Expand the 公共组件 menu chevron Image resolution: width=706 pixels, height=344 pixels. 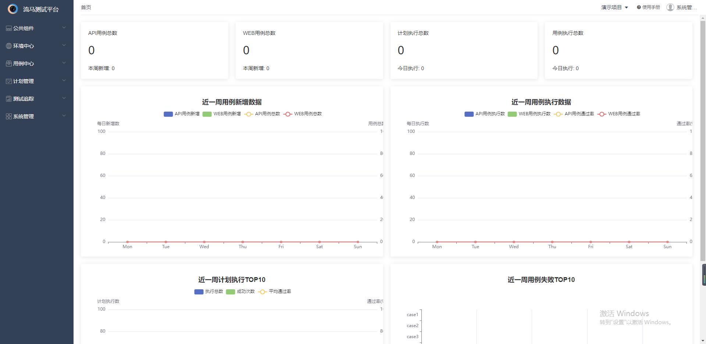coord(64,28)
